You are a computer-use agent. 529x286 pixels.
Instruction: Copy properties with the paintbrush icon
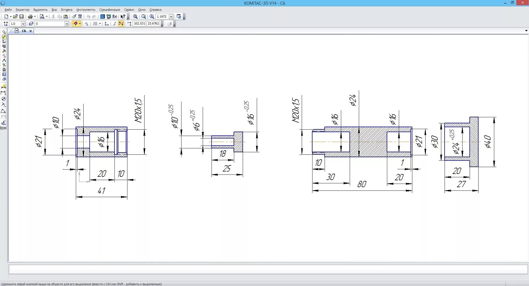[x=74, y=17]
